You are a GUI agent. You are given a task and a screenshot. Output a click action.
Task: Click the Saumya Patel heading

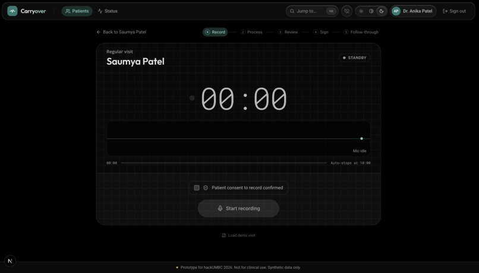135,61
